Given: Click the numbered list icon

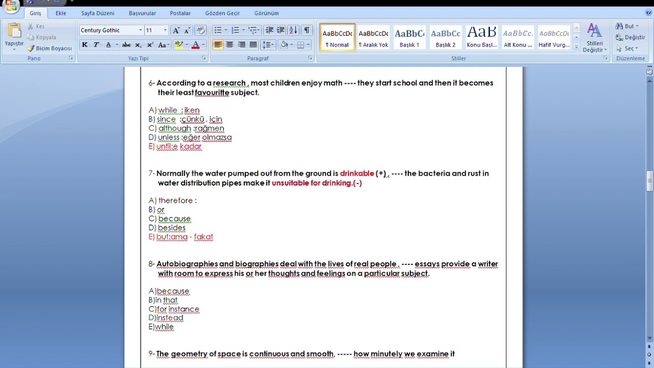Looking at the screenshot, I should (x=235, y=31).
